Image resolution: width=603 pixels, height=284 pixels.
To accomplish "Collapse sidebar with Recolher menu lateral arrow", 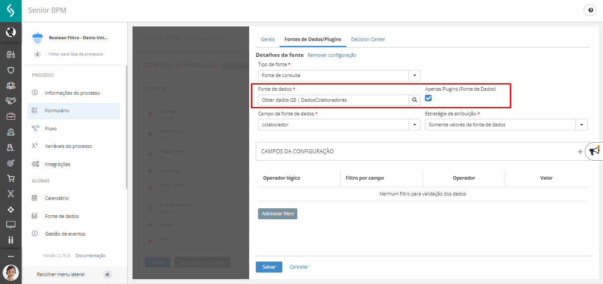I will pyautogui.click(x=107, y=275).
